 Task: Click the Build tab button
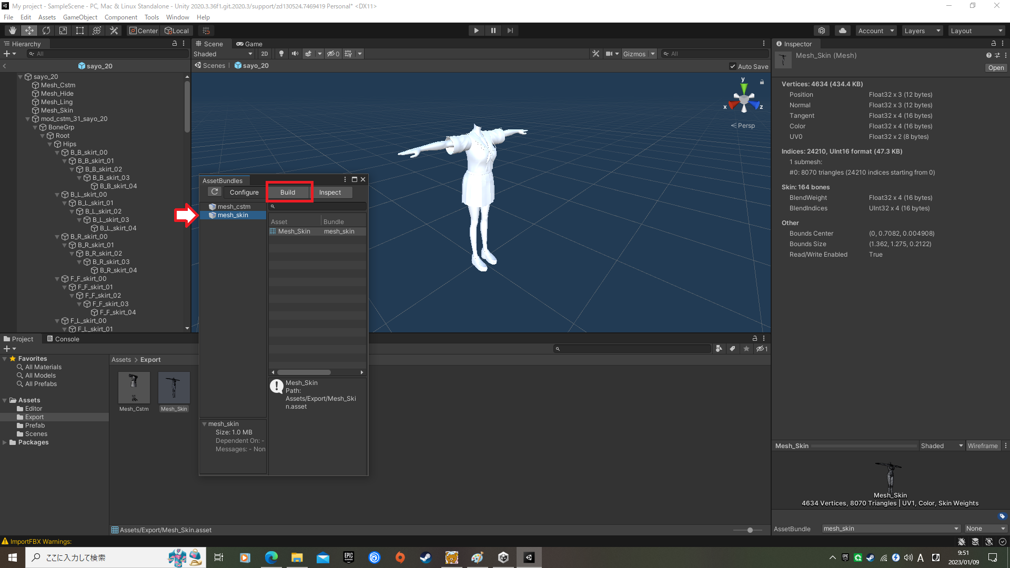pyautogui.click(x=288, y=192)
